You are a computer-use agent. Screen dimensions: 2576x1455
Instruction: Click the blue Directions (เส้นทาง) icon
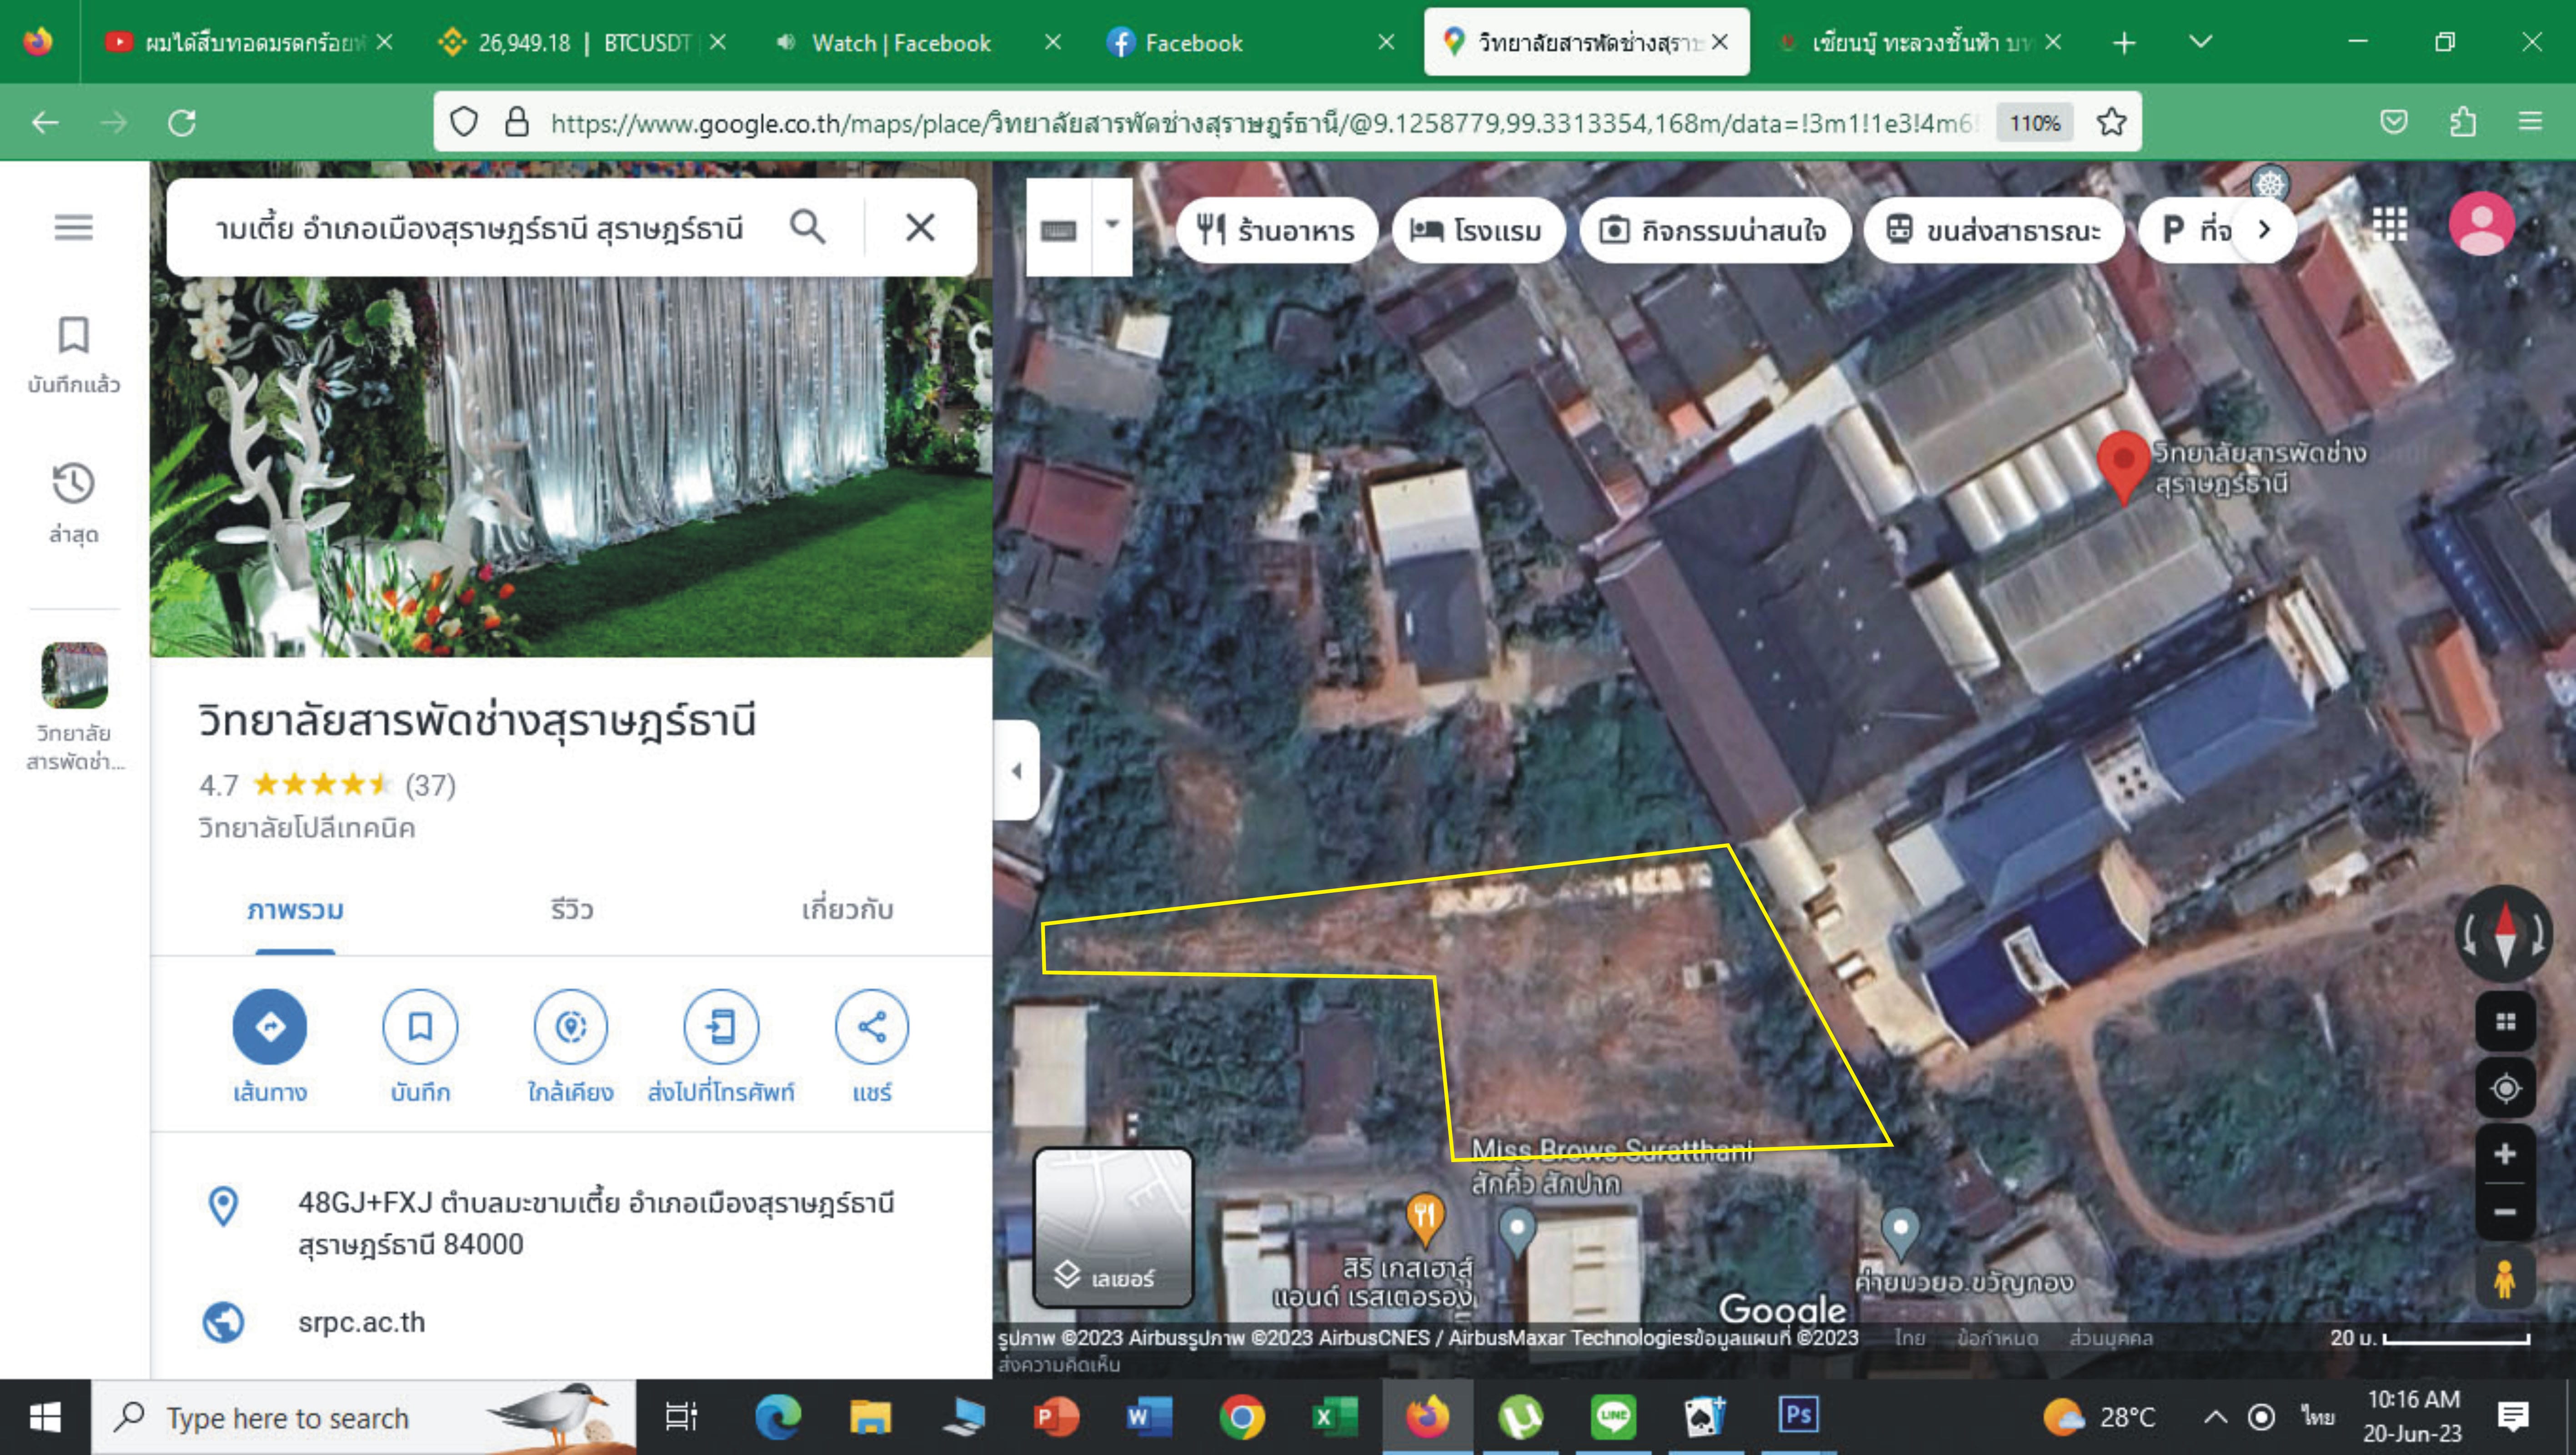pyautogui.click(x=270, y=1027)
